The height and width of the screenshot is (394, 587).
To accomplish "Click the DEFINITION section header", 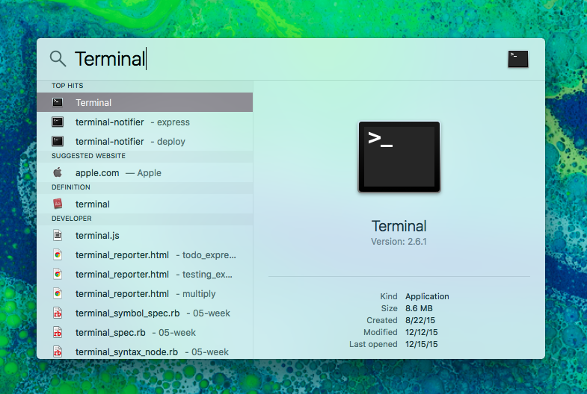I will click(71, 187).
